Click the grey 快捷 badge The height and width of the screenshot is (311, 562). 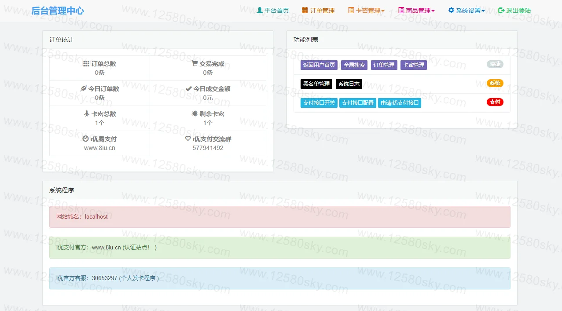click(x=495, y=64)
